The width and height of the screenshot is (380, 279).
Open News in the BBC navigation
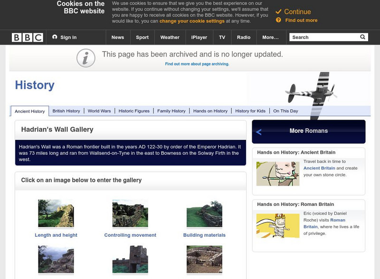pos(118,37)
